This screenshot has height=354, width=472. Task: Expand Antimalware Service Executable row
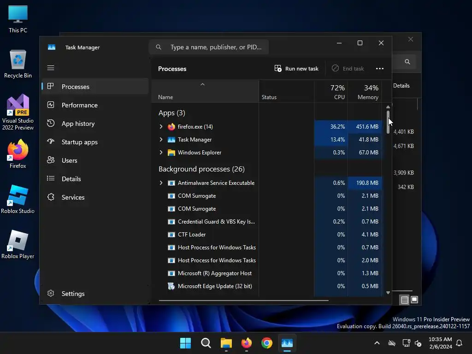[x=161, y=183]
